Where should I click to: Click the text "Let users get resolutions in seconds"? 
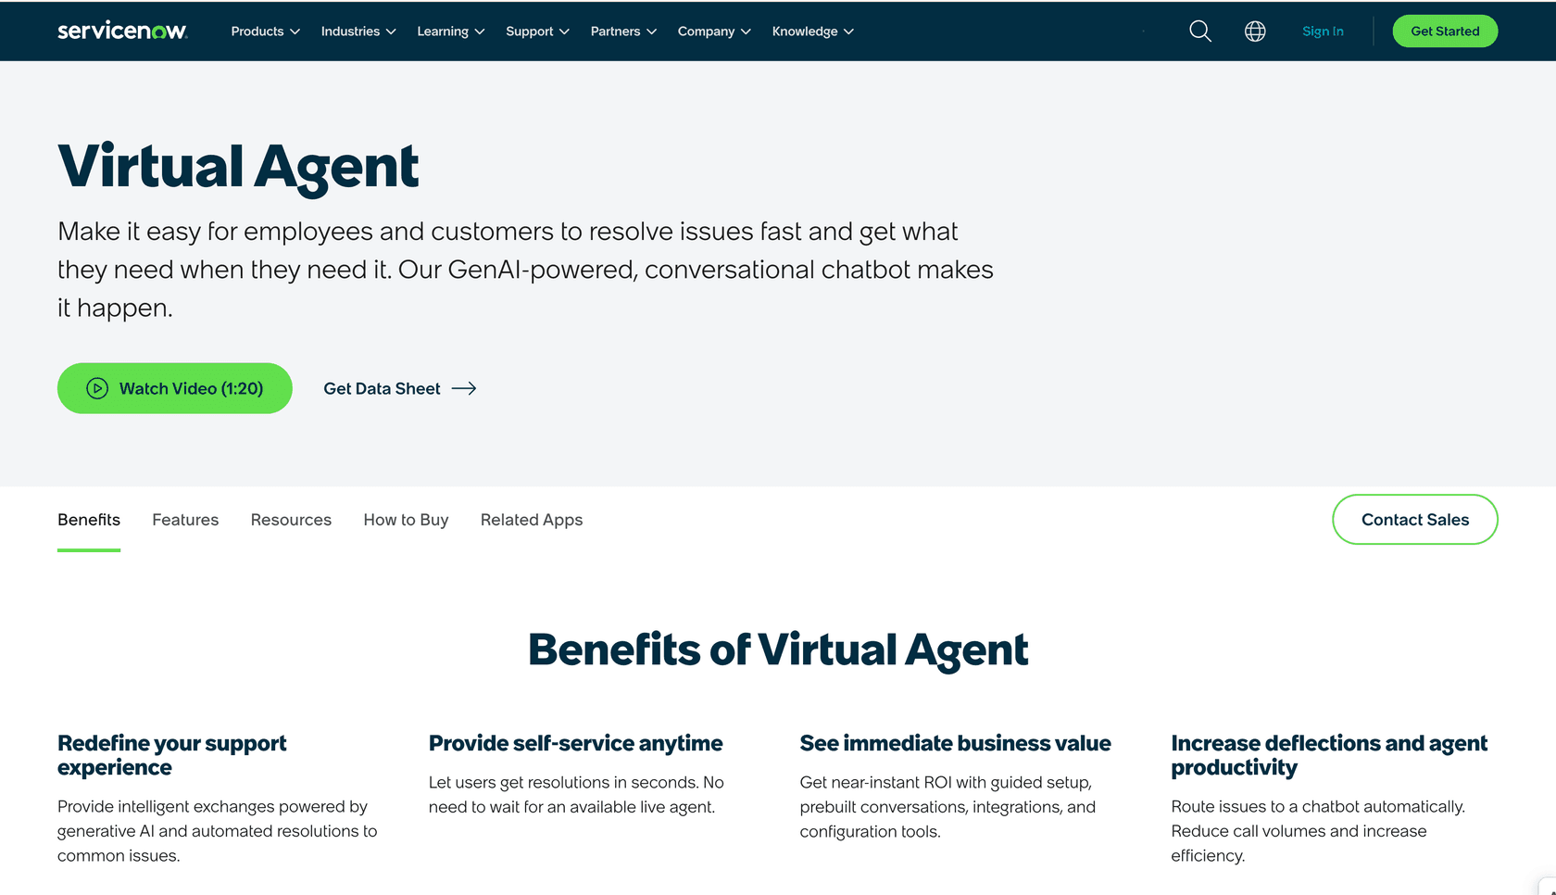pos(563,783)
